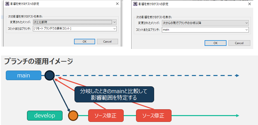This screenshot has height=125, width=258.
Task: Click the 分岐したときのmainと比較して callout box
Action: tap(114, 94)
